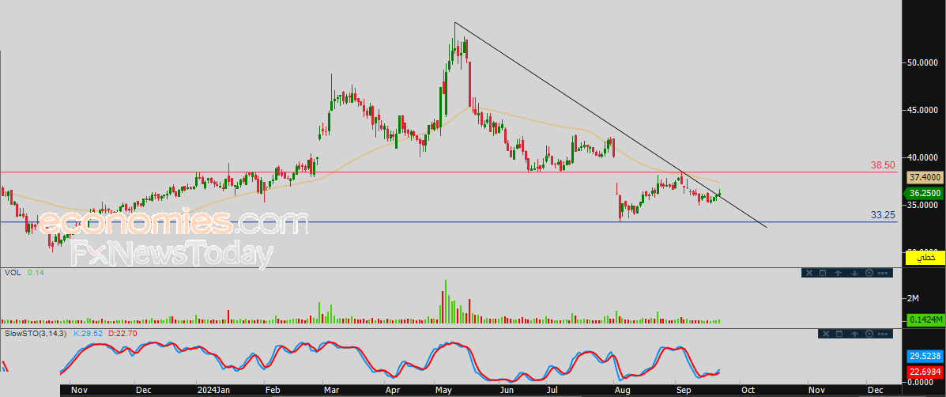946x397 pixels.
Task: Maximize the SlowSTO indicator panel
Action: coord(839,334)
